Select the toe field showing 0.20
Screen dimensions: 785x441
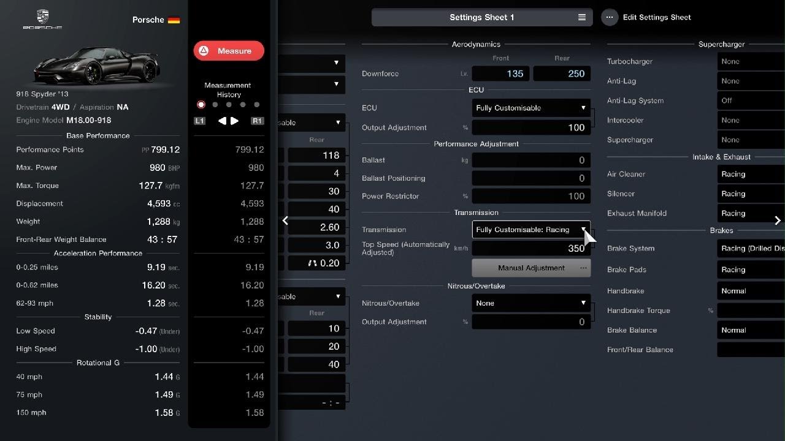click(x=316, y=263)
